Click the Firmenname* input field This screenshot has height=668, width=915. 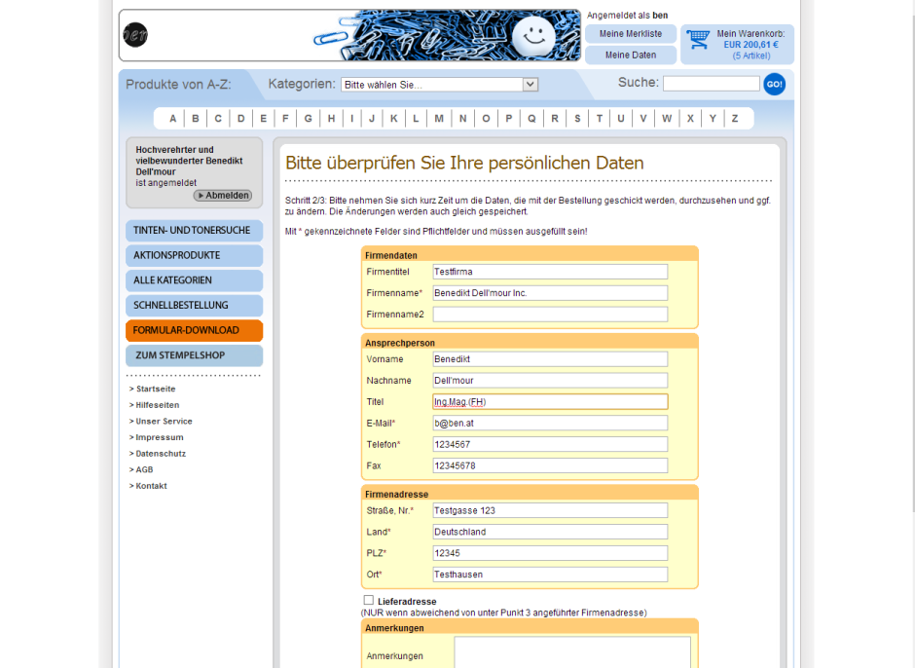pos(550,293)
